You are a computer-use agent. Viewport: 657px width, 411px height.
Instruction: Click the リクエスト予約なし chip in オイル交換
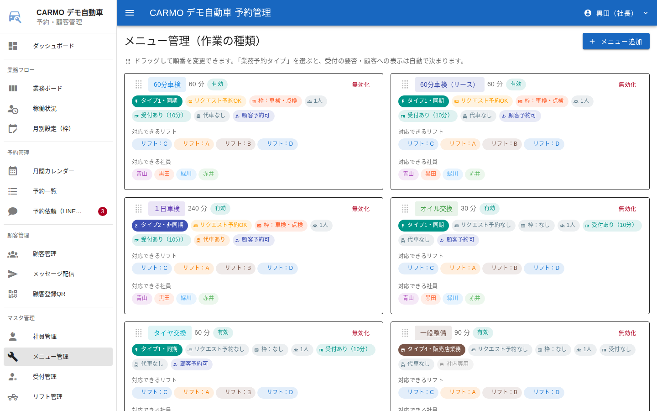[x=484, y=225]
